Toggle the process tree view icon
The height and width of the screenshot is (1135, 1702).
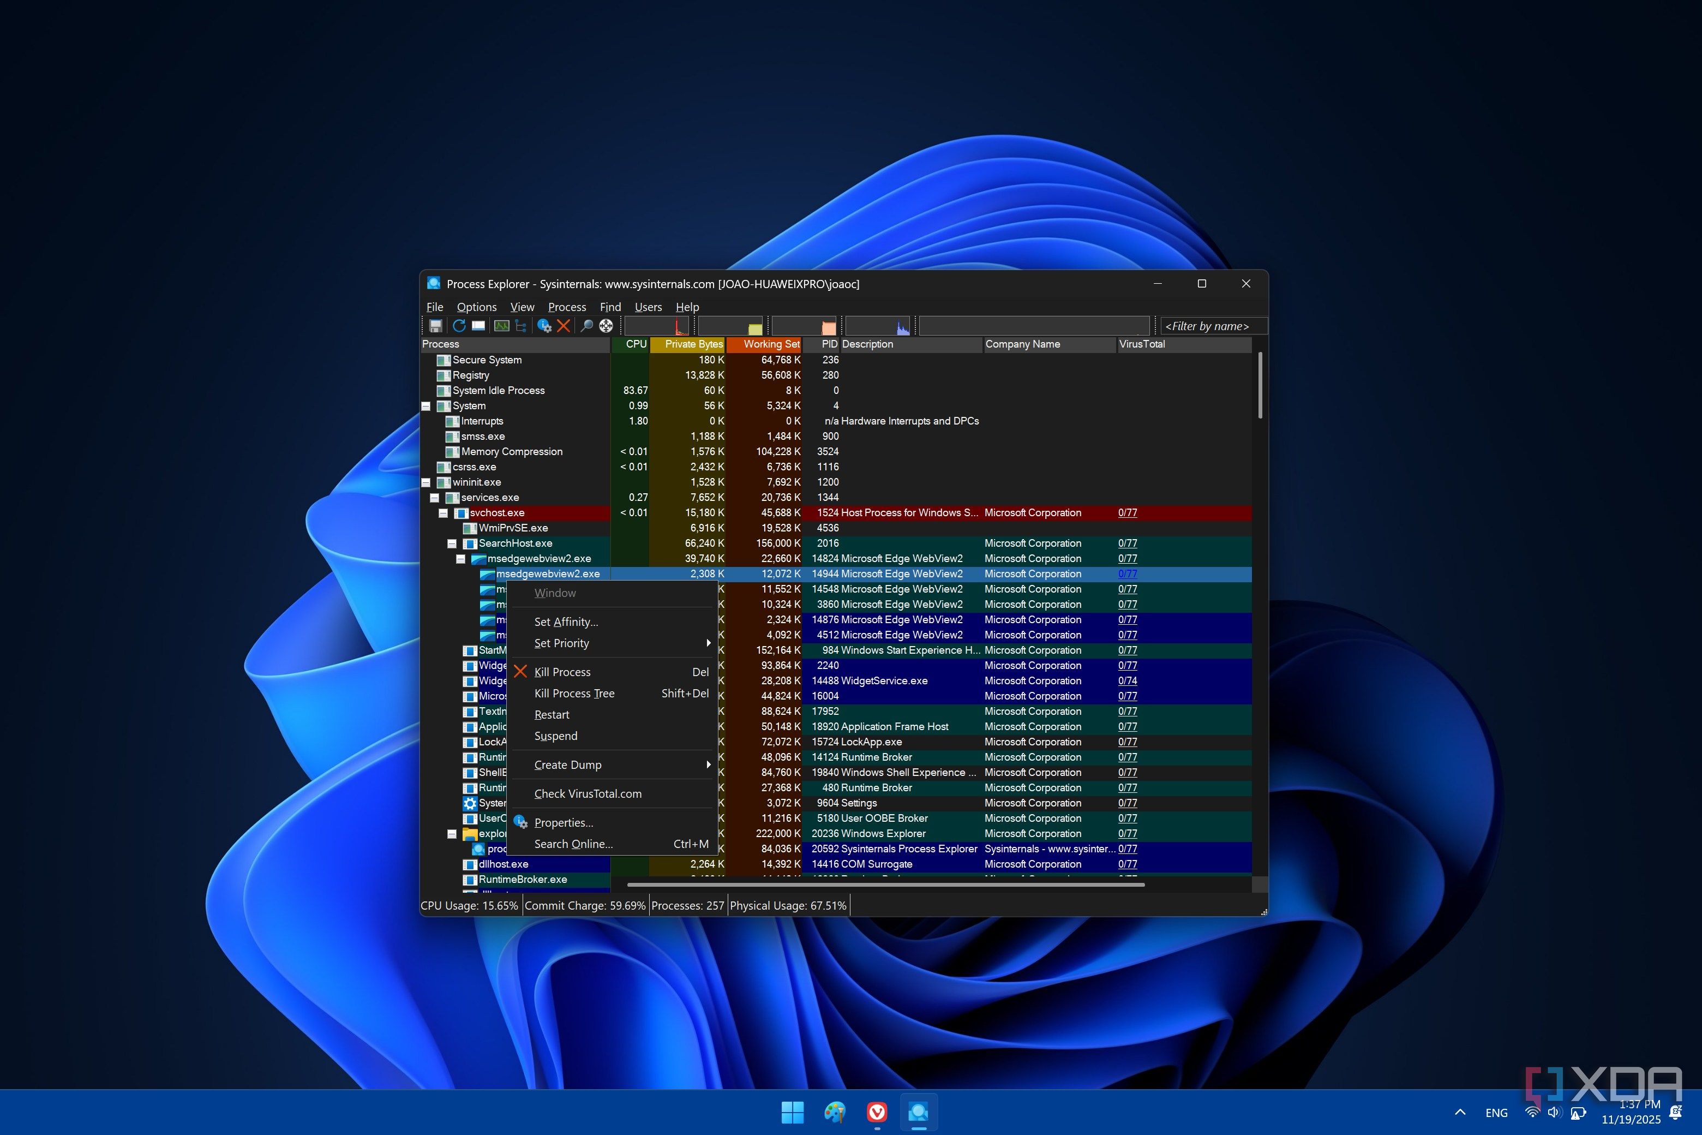point(520,326)
